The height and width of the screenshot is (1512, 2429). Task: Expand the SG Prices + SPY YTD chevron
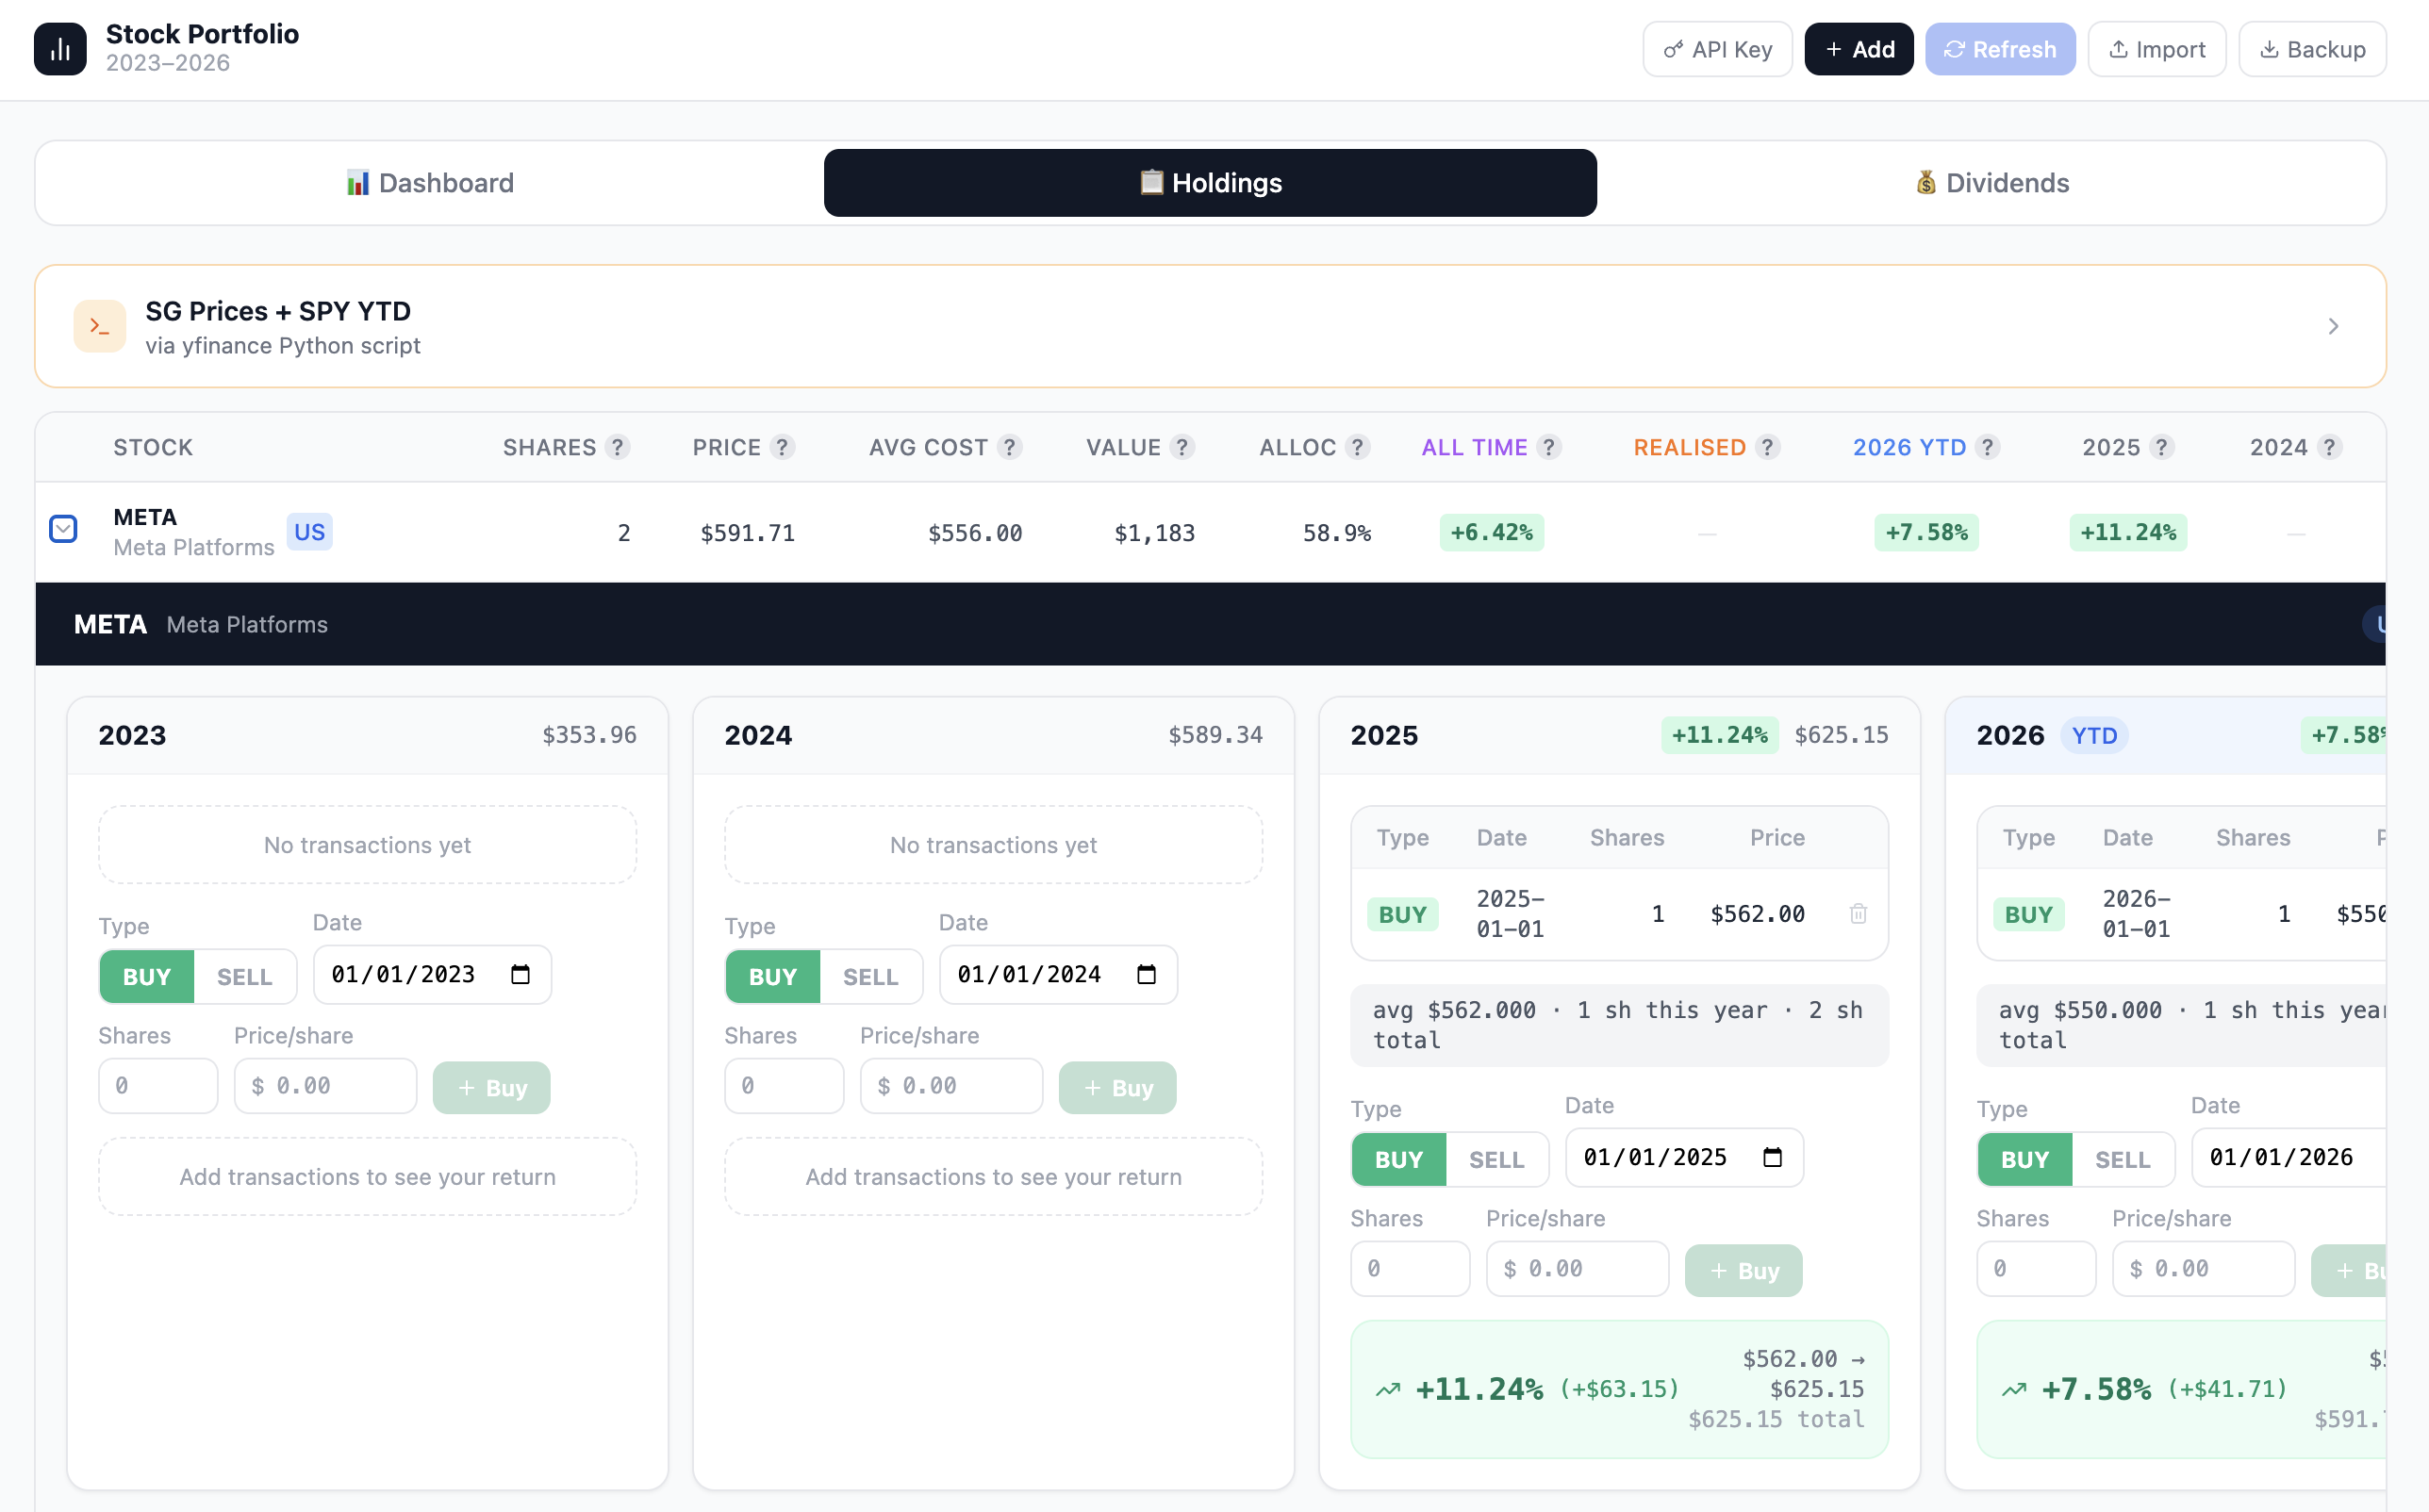pyautogui.click(x=2332, y=326)
